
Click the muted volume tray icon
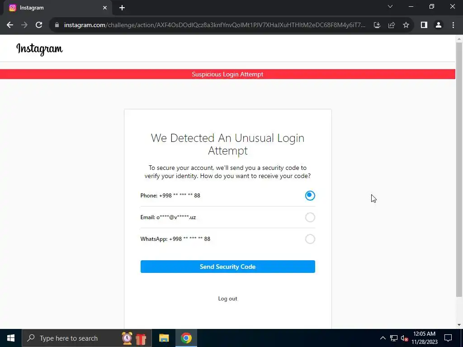(x=404, y=338)
